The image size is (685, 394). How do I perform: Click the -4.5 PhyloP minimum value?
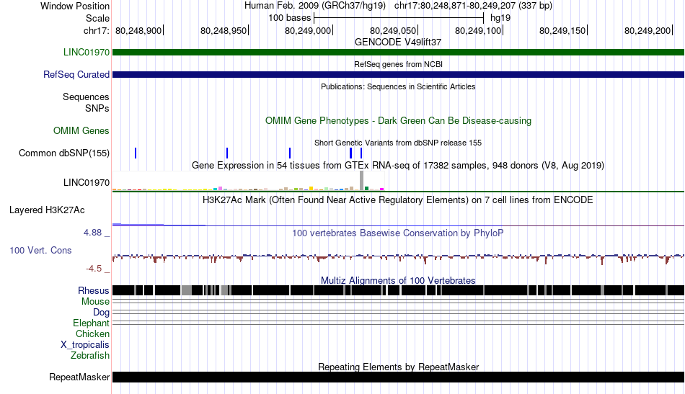tap(94, 269)
